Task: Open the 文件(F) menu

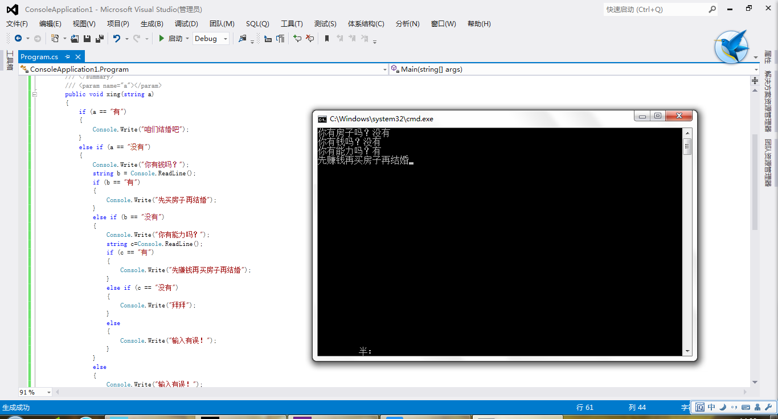Action: click(x=17, y=23)
